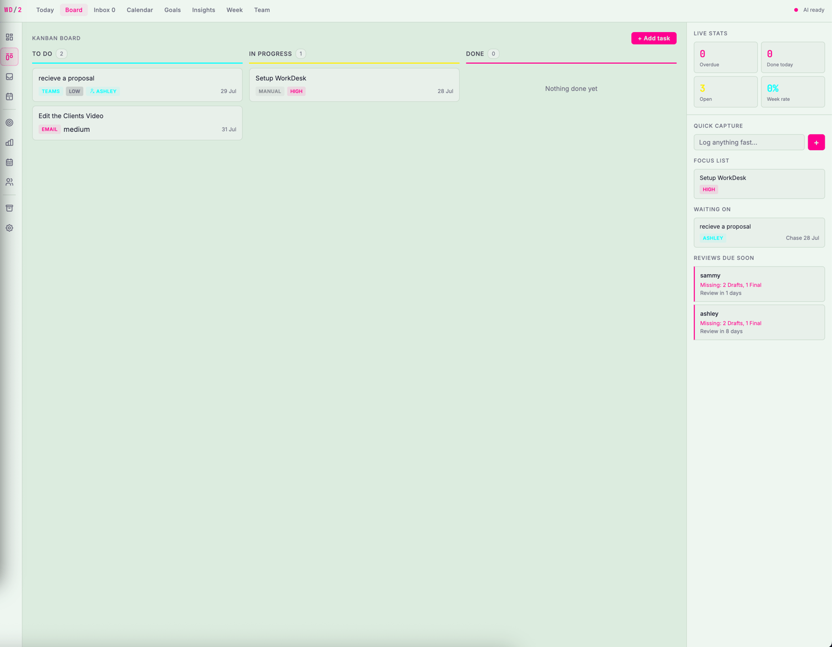Select the kanban board sidebar icon
Image resolution: width=832 pixels, height=647 pixels.
[9, 57]
